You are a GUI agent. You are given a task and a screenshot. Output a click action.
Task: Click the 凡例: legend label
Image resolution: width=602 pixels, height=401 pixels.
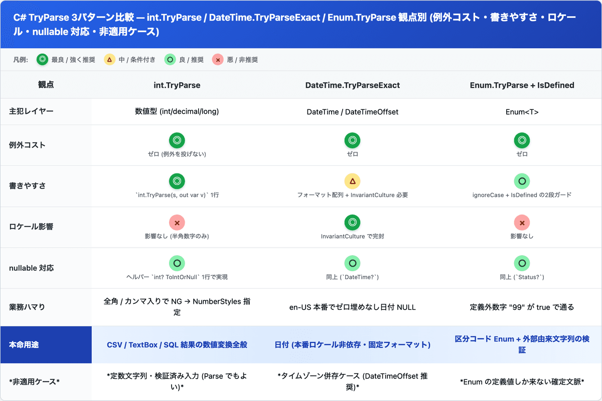click(22, 60)
